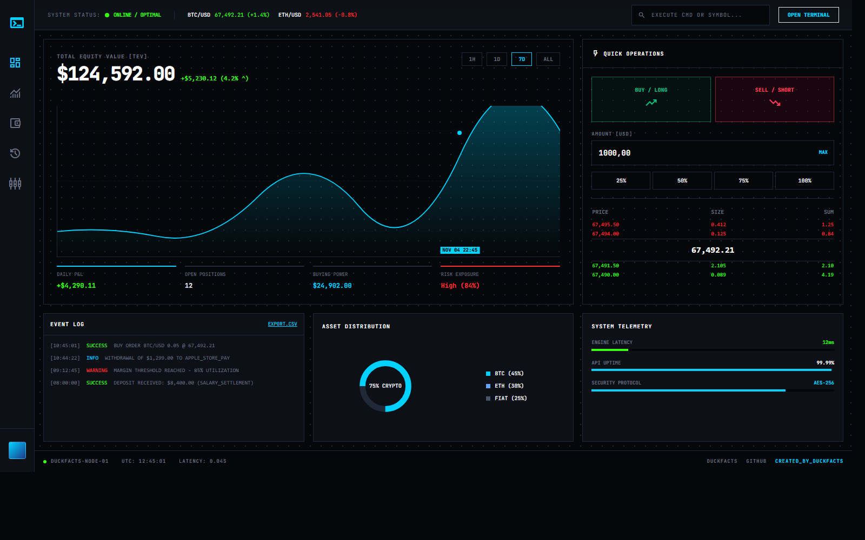Viewport: 865px width, 540px height.
Task: Set amount to 25% preset
Action: 621,181
